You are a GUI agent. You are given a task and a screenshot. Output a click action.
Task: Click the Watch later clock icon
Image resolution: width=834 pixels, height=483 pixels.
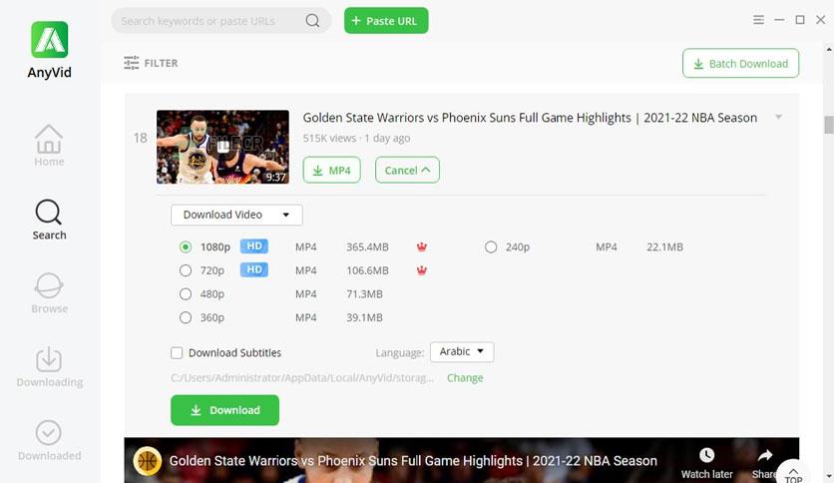click(706, 455)
